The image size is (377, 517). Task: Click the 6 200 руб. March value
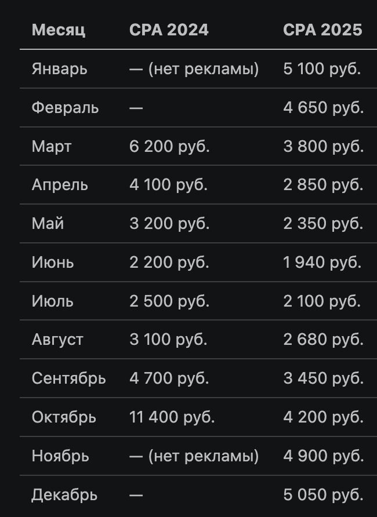(169, 146)
